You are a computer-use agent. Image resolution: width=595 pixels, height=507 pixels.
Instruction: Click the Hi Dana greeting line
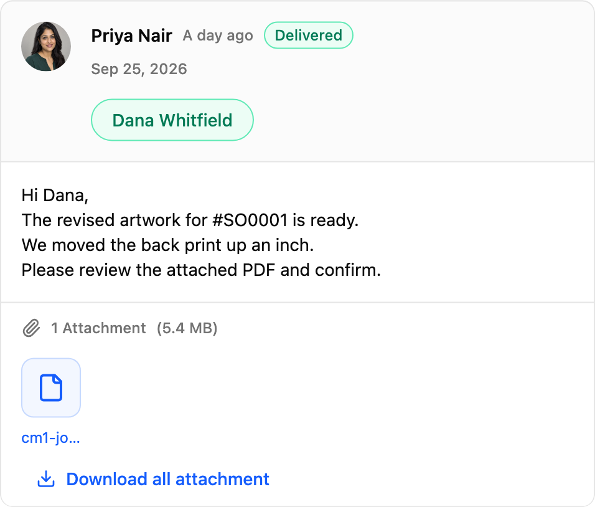55,196
